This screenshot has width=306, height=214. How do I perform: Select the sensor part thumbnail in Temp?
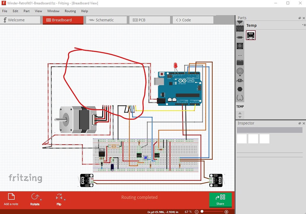pos(251,35)
